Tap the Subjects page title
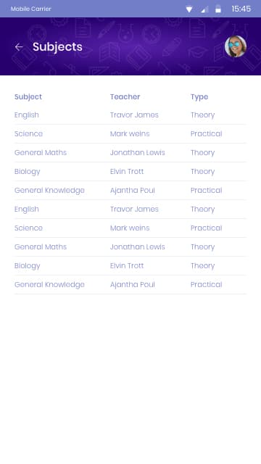The width and height of the screenshot is (261, 464). [57, 47]
